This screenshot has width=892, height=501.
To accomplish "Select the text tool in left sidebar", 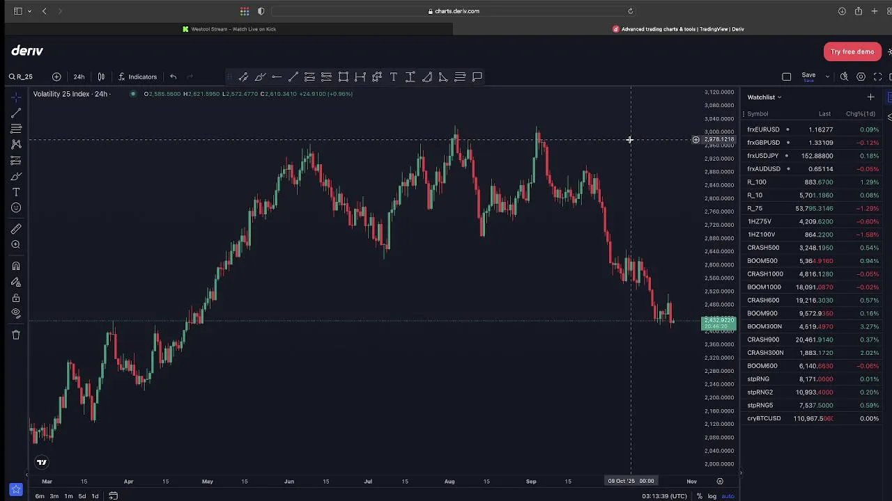I will pyautogui.click(x=16, y=192).
